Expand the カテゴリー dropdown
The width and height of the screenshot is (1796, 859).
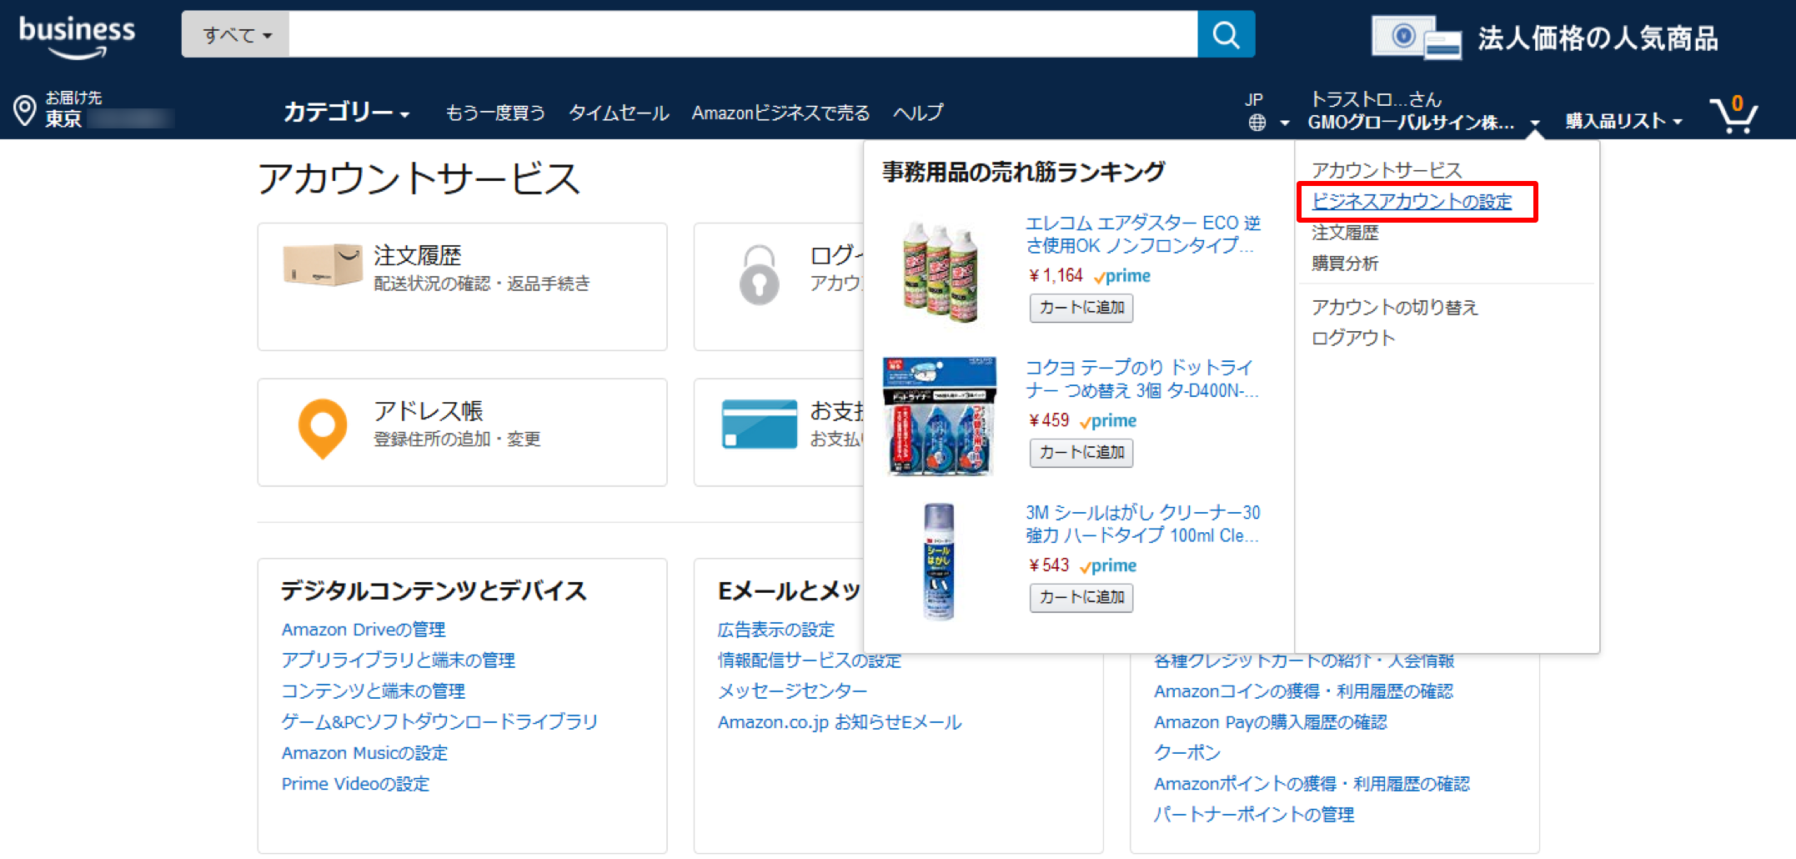coord(346,112)
